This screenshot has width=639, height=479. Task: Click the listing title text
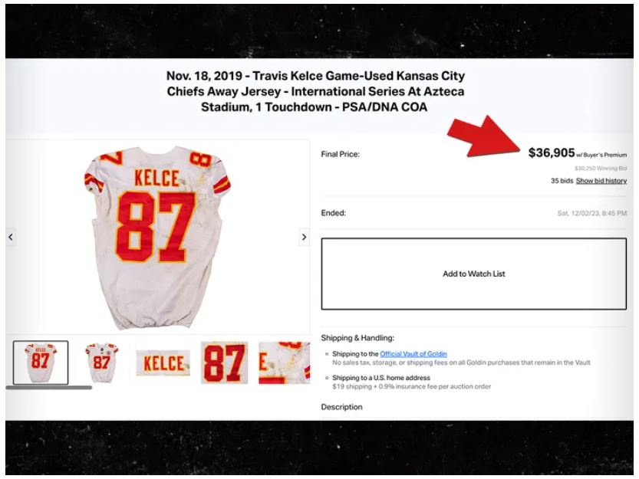click(315, 91)
